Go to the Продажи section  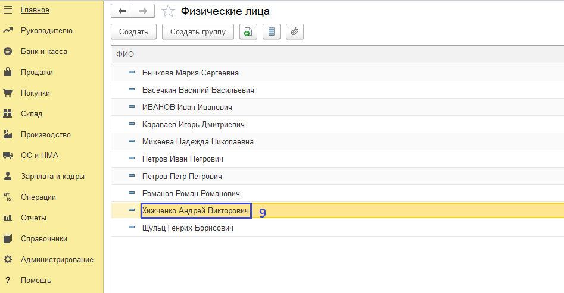coord(36,73)
